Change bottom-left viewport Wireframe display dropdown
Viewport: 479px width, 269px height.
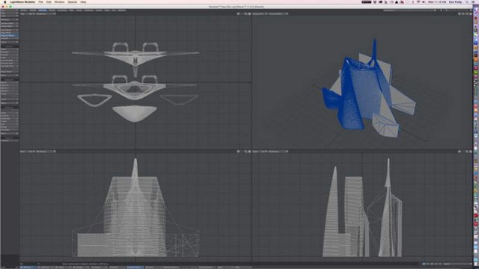[x=46, y=151]
